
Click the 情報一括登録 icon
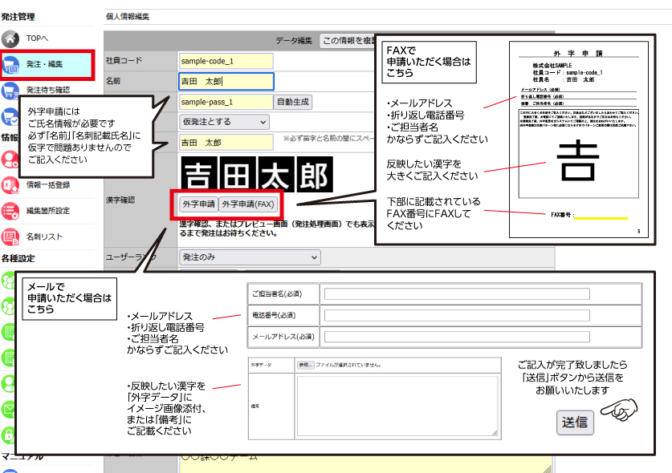[x=10, y=184]
